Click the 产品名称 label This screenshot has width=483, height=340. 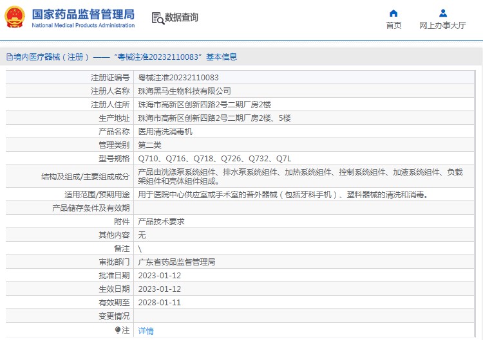(114, 132)
